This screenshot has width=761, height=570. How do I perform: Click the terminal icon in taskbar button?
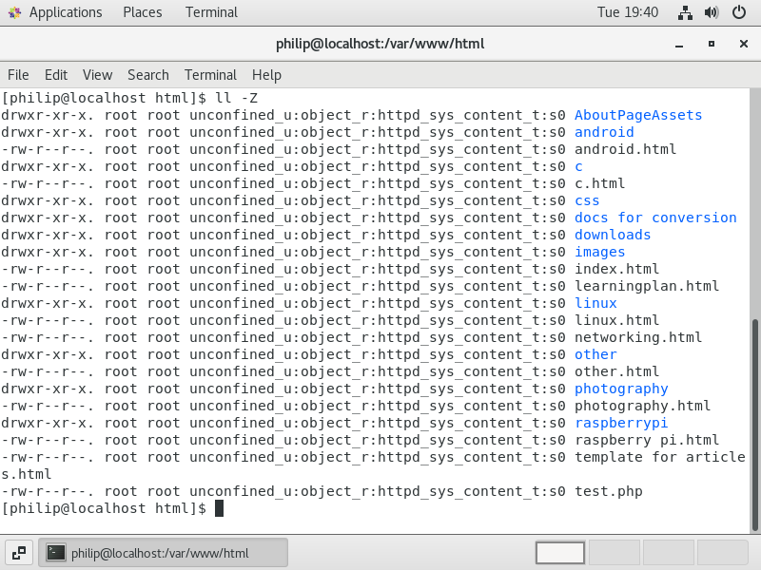pos(56,553)
